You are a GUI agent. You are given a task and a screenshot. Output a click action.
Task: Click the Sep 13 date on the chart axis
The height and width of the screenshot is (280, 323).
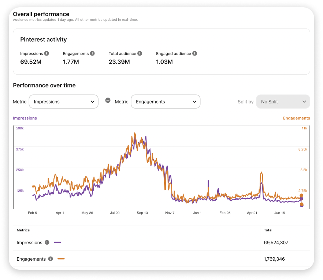coord(142,213)
